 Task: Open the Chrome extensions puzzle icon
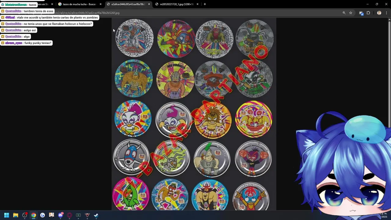tap(368, 13)
